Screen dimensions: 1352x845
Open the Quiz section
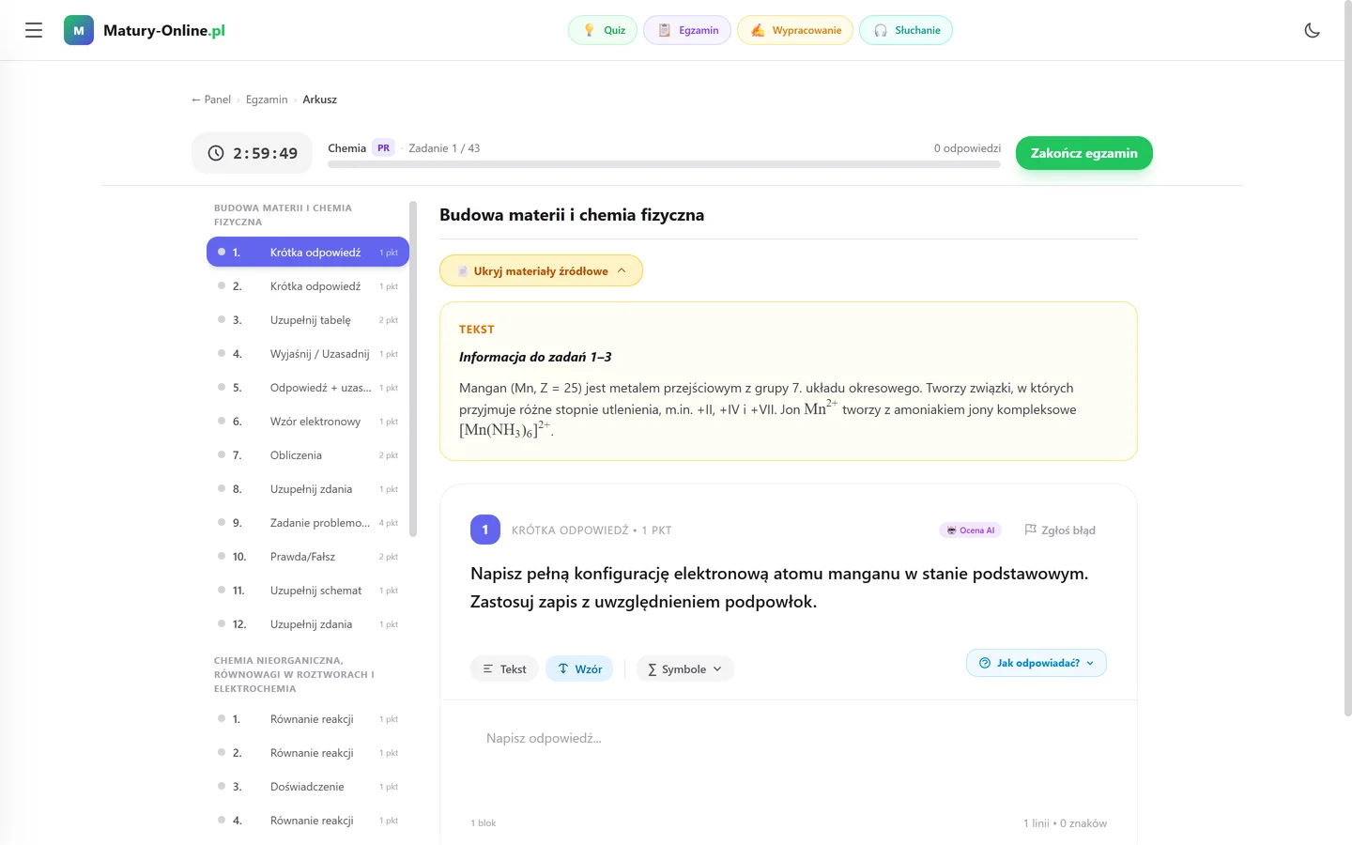point(603,30)
